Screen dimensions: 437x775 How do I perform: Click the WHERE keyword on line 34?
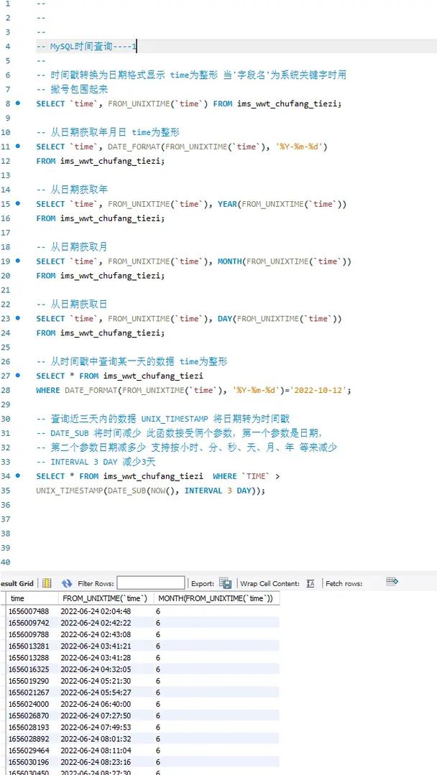[x=224, y=476]
